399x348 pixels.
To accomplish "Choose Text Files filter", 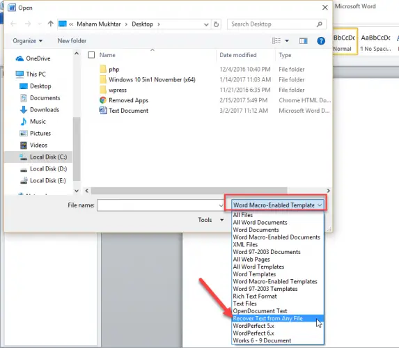I will pyautogui.click(x=278, y=303).
